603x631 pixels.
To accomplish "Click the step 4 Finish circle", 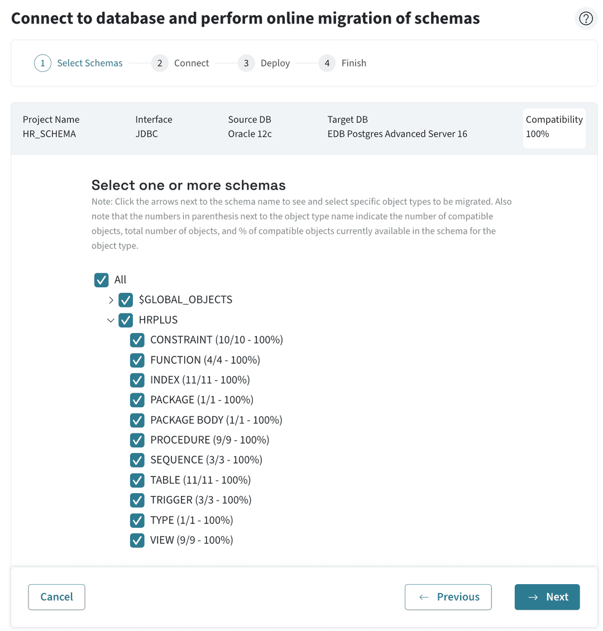I will 327,63.
